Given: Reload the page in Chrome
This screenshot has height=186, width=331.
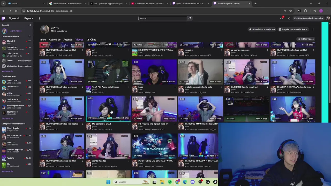Looking at the screenshot, I should coord(16,11).
